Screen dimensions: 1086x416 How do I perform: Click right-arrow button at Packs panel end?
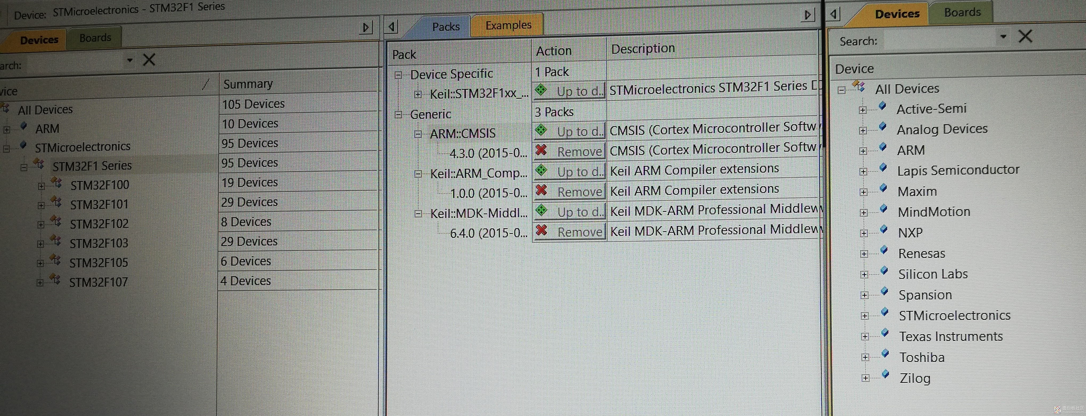tap(808, 15)
